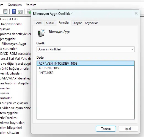Switch to the Olaylar tab
Viewport: 144px width, 137px height.
click(77, 23)
